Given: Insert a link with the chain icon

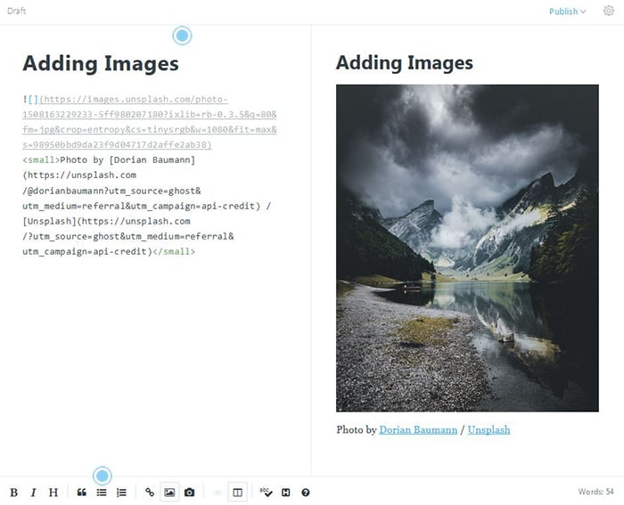Looking at the screenshot, I should tap(150, 493).
